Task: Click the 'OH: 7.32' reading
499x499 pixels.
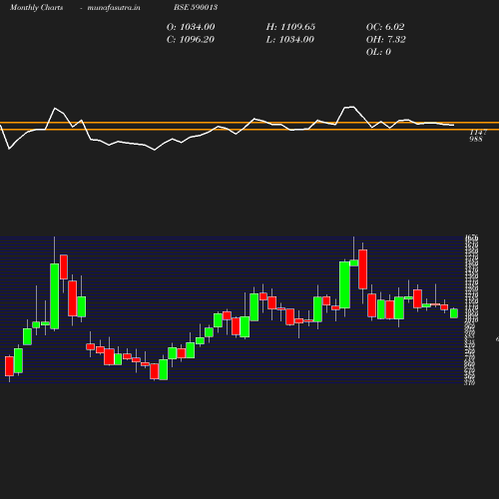Action: click(386, 40)
